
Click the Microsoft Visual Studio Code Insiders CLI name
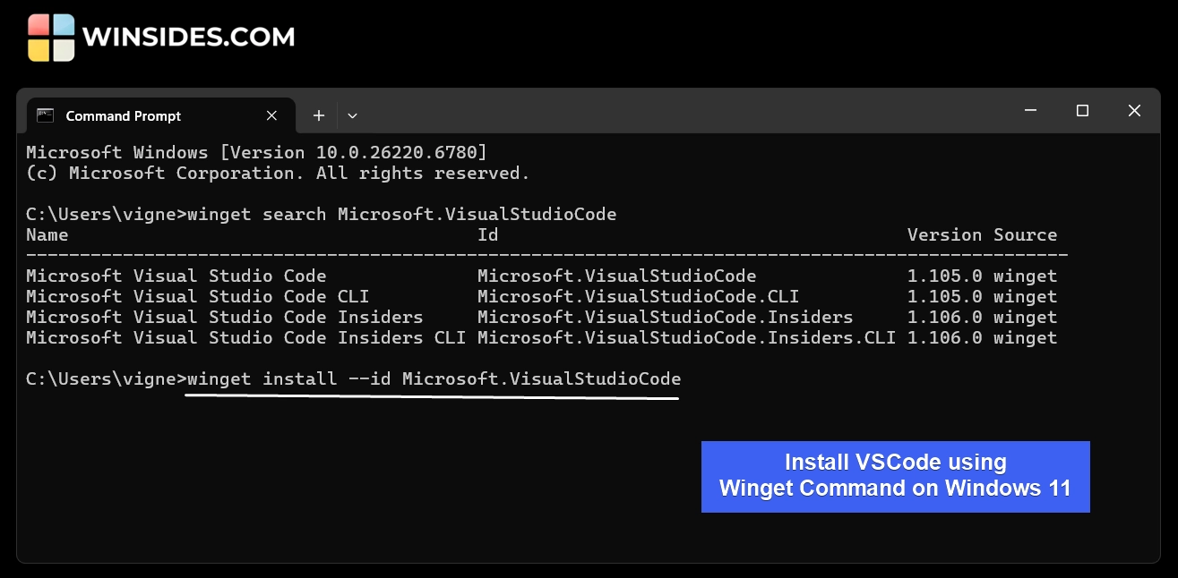(x=245, y=338)
